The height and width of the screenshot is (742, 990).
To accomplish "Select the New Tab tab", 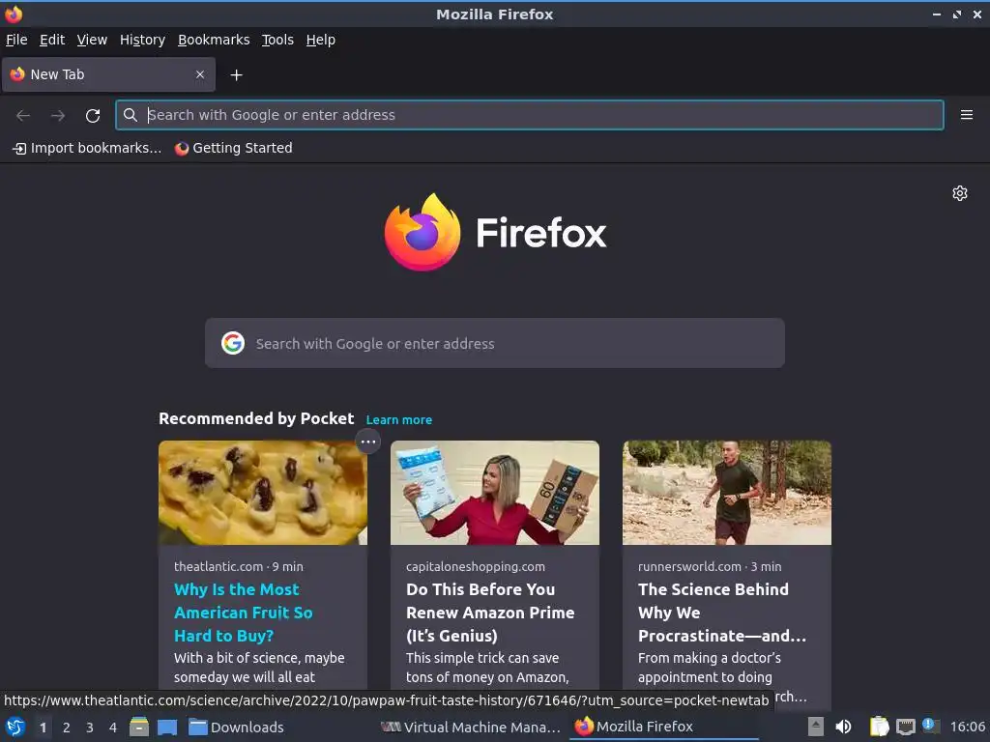I will tap(108, 74).
